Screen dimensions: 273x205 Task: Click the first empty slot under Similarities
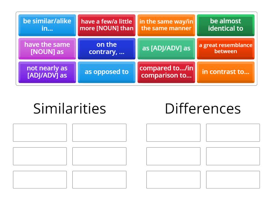click(x=40, y=133)
